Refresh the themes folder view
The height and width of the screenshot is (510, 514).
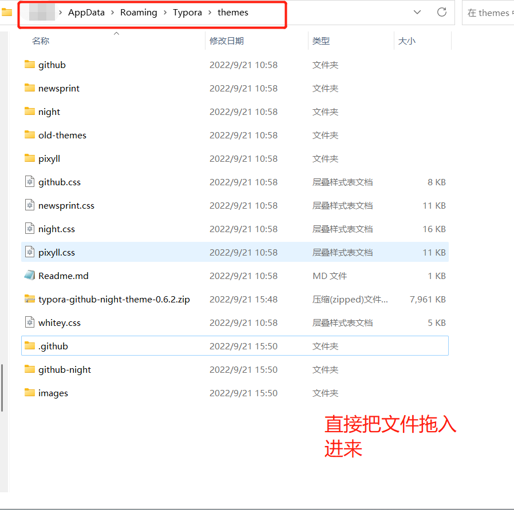click(442, 12)
